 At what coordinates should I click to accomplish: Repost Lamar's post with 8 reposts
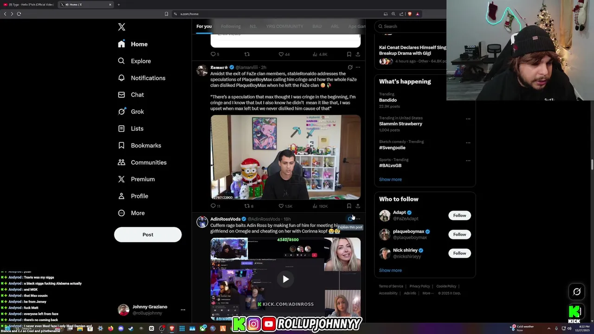pos(249,206)
